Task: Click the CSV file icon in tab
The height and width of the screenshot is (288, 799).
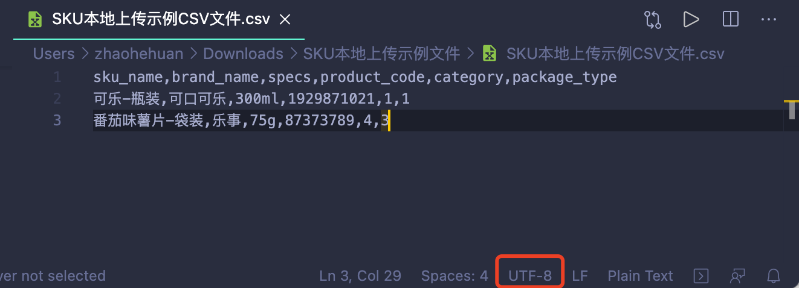Action: coord(35,20)
